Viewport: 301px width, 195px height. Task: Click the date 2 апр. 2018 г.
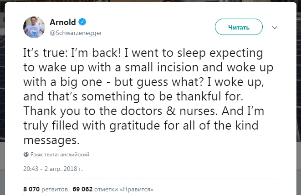click(x=64, y=169)
